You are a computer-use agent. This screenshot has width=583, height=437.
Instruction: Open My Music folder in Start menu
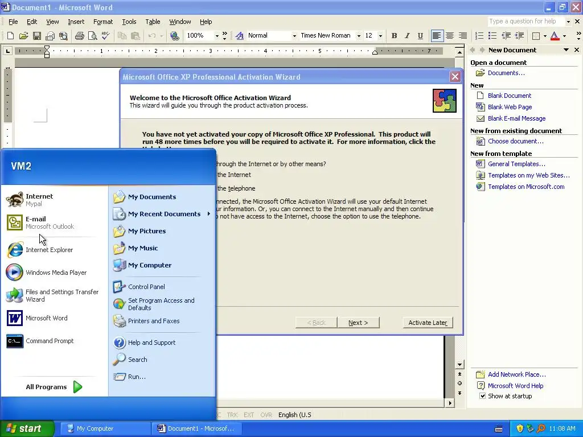(162, 248)
